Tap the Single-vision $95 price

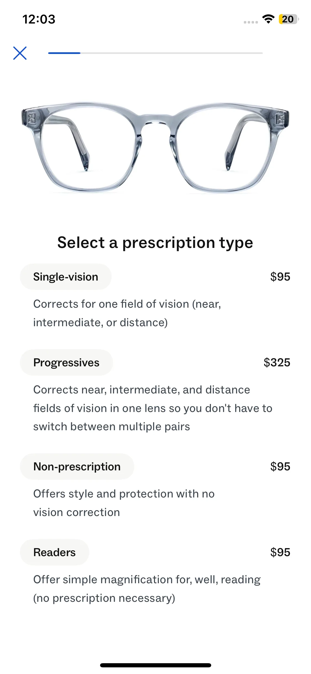click(x=280, y=277)
